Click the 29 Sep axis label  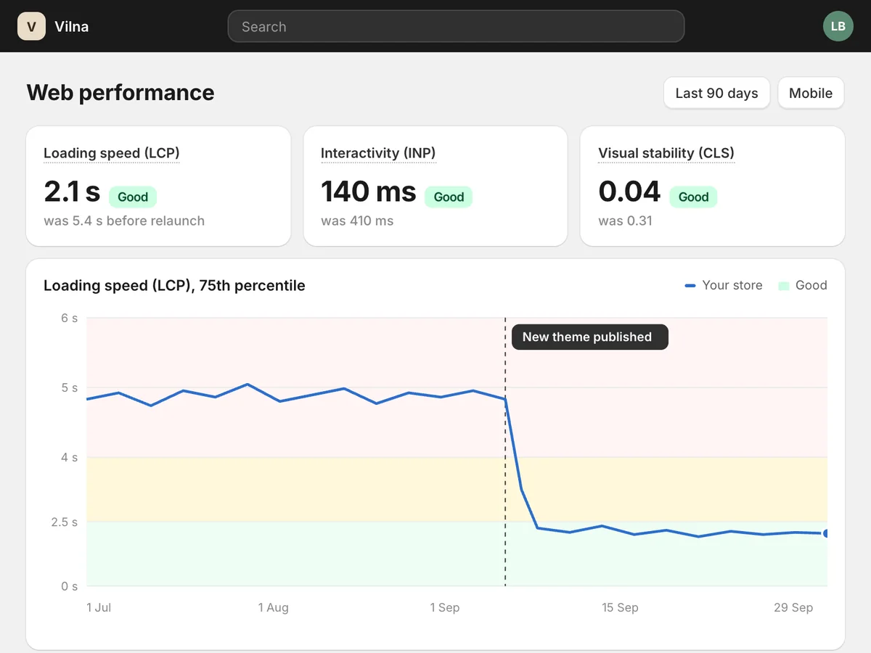click(x=793, y=607)
